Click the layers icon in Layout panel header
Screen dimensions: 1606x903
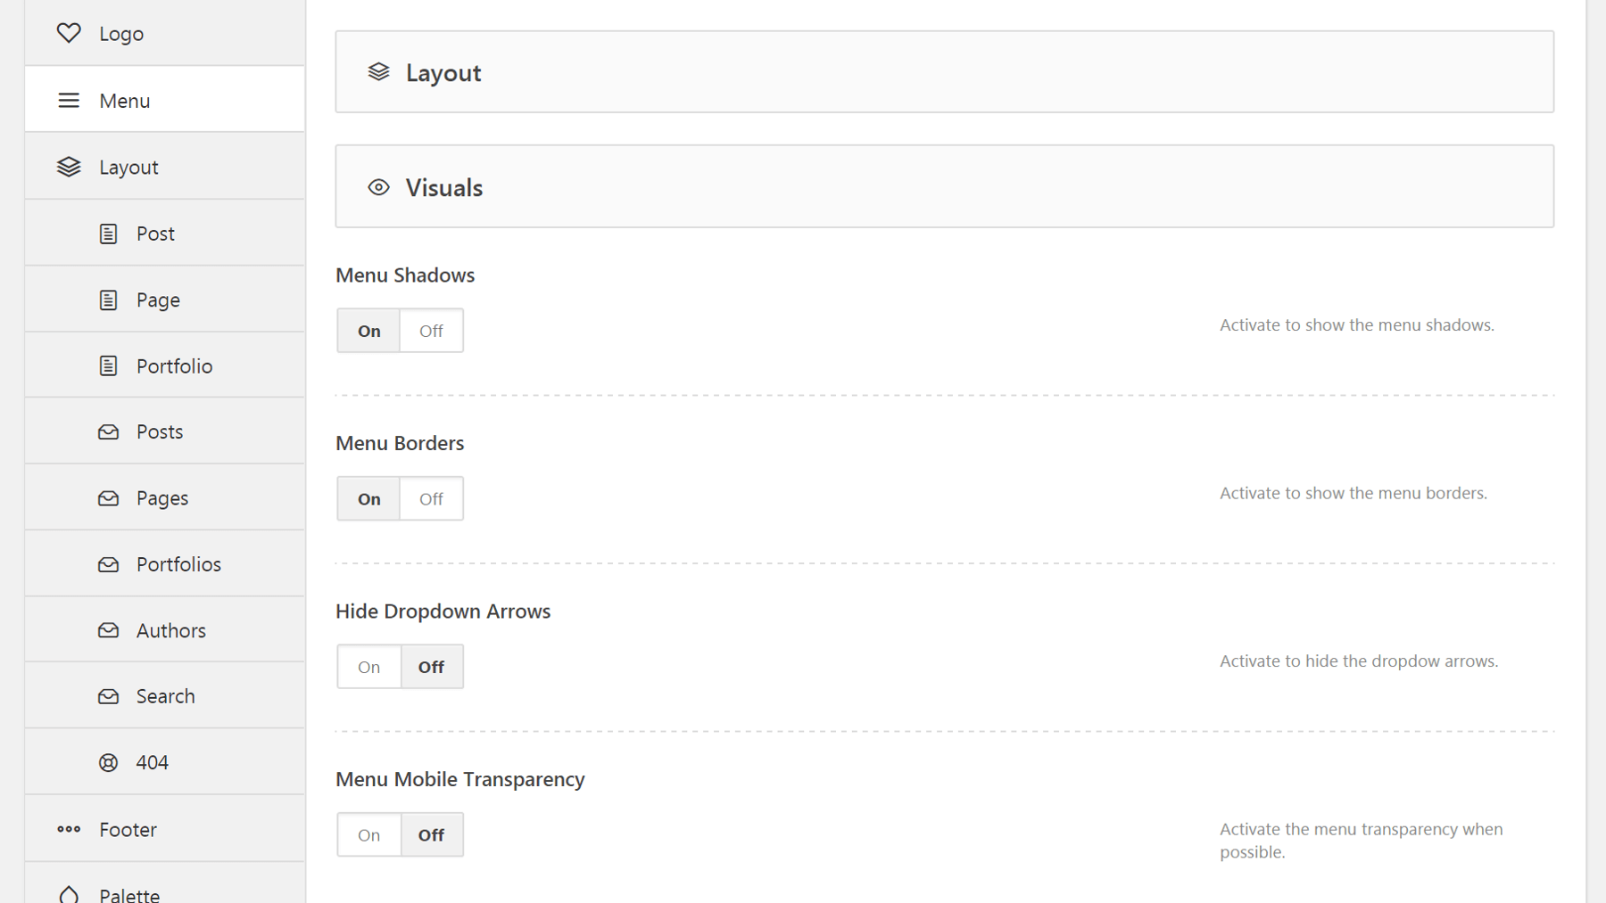click(x=378, y=72)
